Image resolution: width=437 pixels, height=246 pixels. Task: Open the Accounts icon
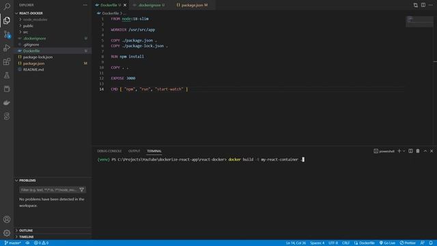click(x=7, y=219)
